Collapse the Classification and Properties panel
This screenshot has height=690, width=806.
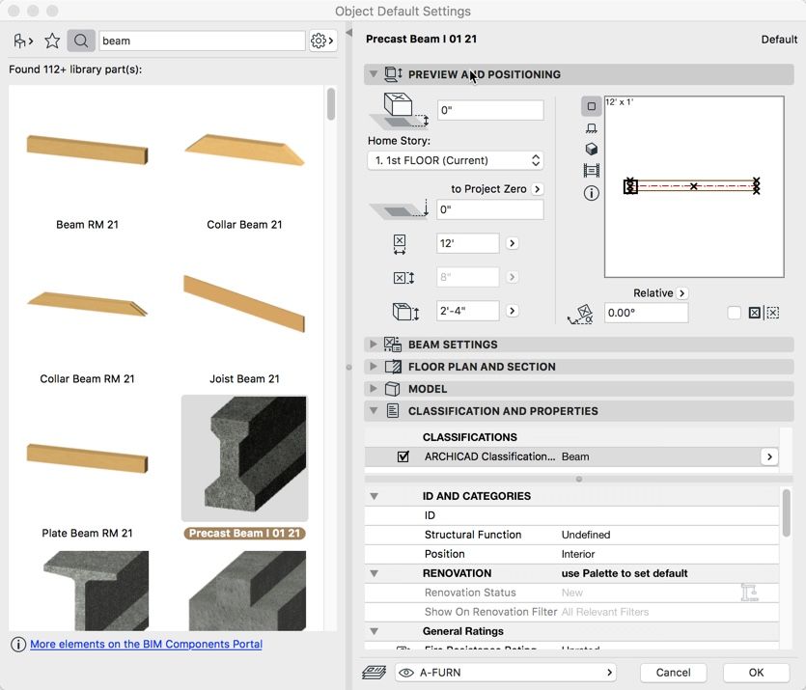click(x=374, y=411)
